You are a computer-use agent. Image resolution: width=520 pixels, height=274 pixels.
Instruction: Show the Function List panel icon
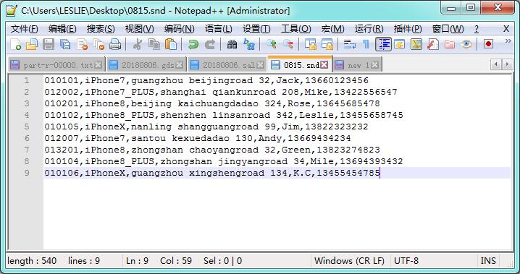tap(433, 44)
